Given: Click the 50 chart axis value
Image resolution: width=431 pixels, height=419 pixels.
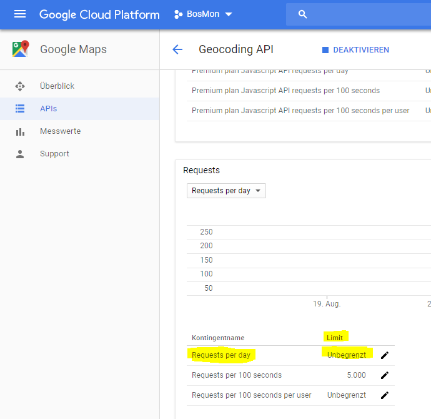Looking at the screenshot, I should [209, 288].
